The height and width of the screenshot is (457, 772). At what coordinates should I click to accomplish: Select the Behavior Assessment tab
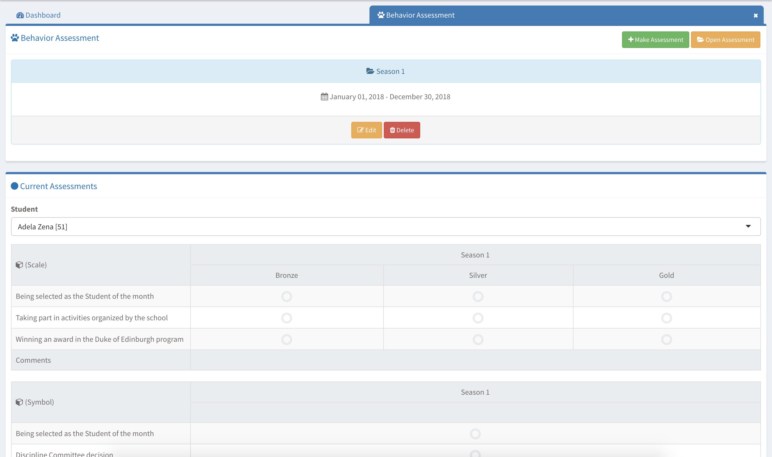420,15
